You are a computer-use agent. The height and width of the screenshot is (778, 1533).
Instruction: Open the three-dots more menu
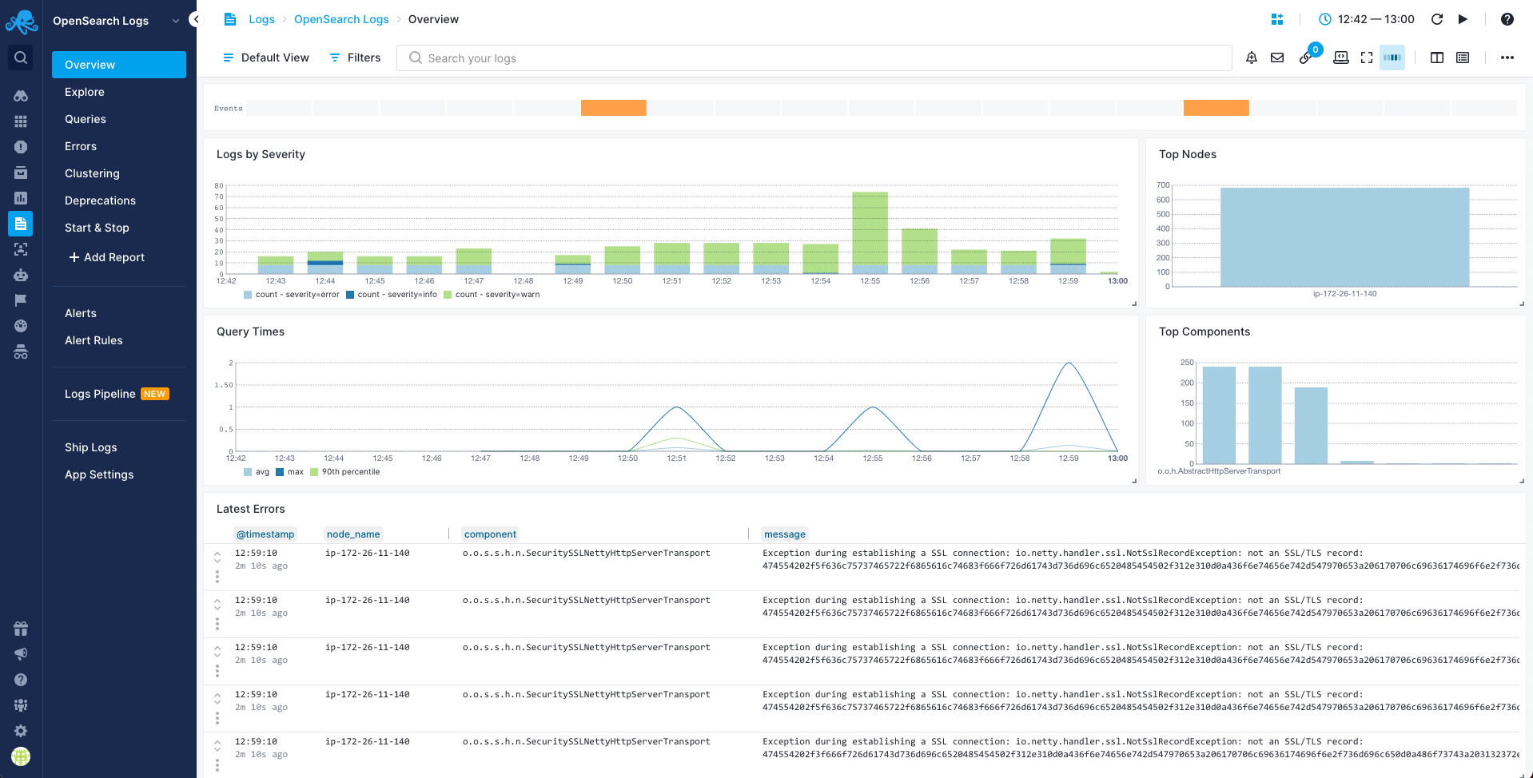pyautogui.click(x=1507, y=58)
